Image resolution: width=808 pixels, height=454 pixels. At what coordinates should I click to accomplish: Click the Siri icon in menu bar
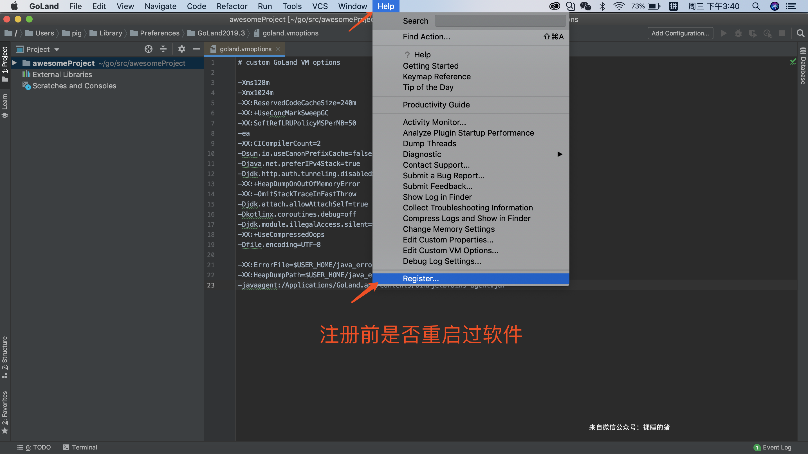775,6
